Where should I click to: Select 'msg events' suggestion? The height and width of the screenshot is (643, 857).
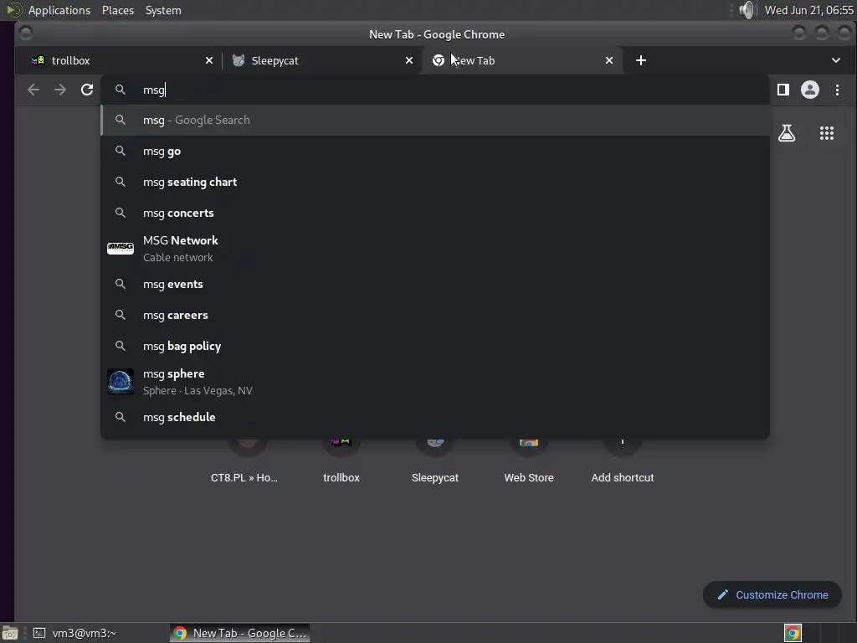(x=435, y=285)
